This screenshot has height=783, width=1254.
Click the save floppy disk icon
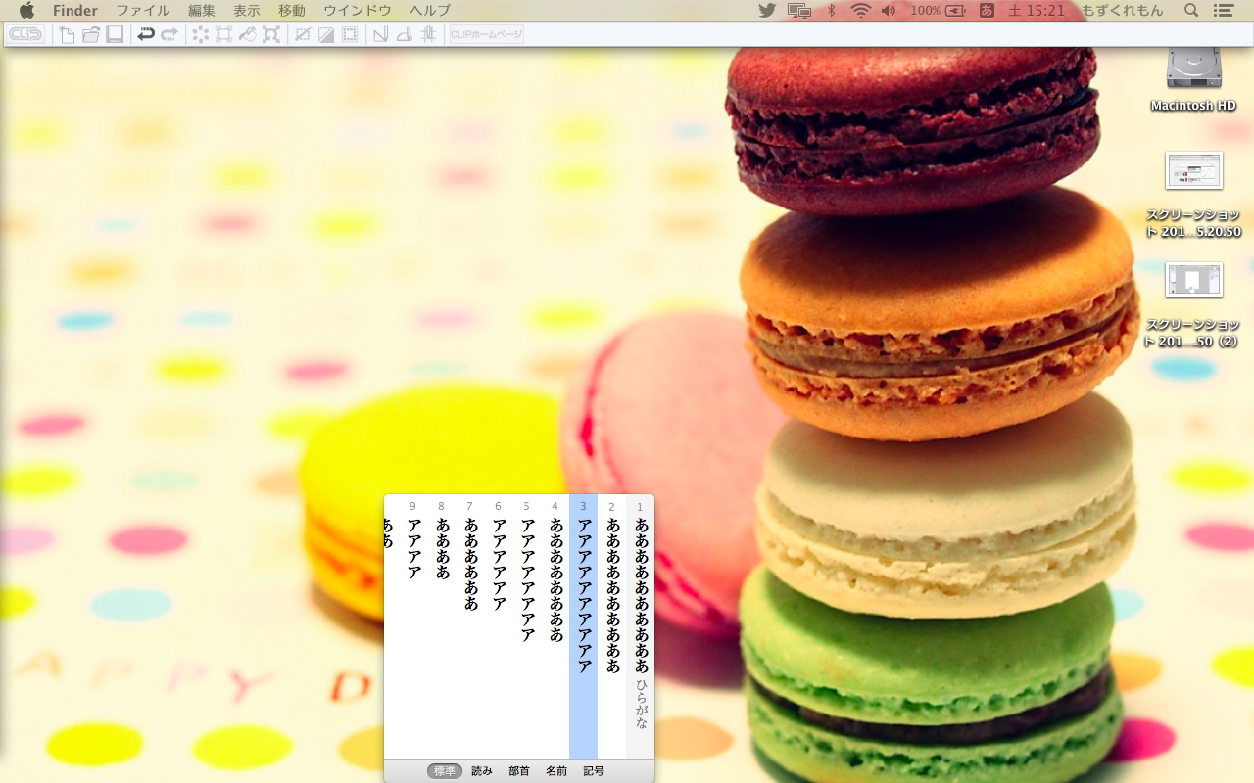click(x=115, y=35)
